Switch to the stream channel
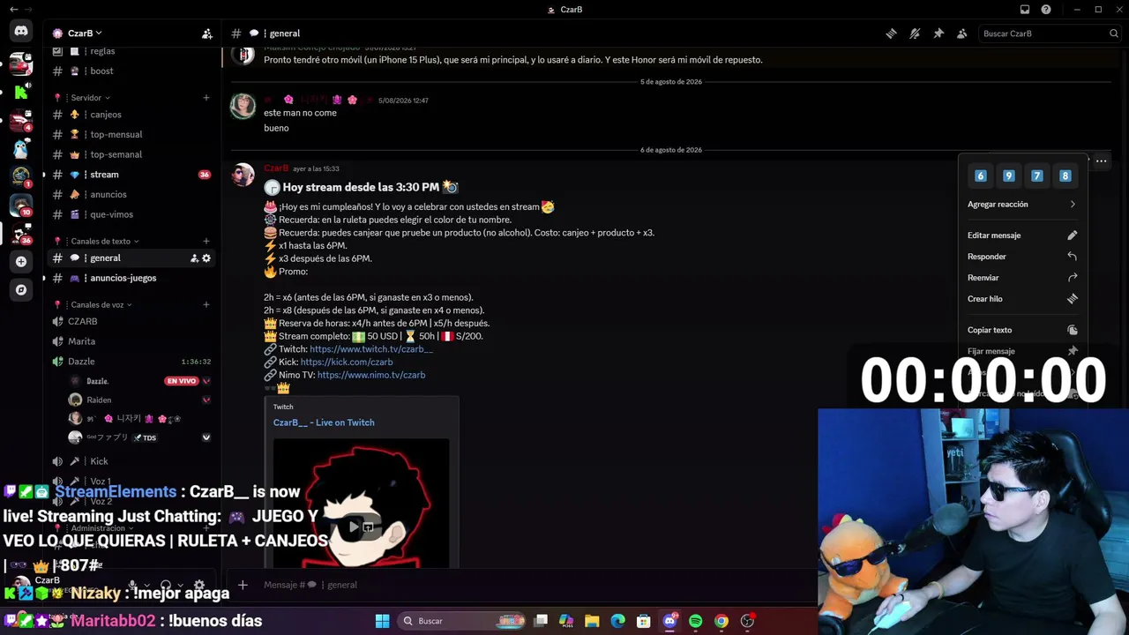 click(131, 175)
